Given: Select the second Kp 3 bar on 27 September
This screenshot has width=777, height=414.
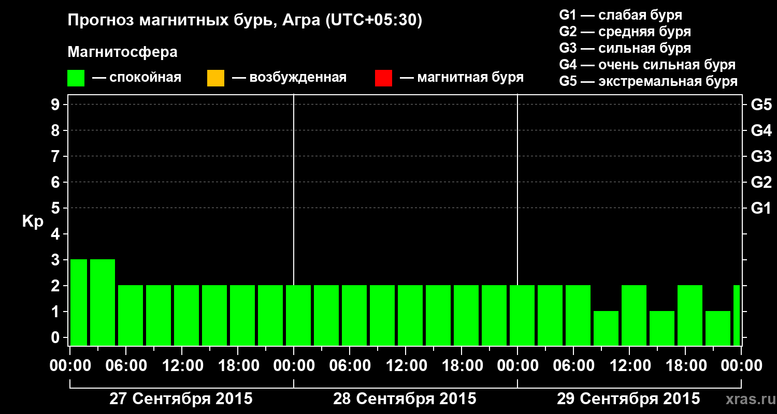Looking at the screenshot, I should click(x=103, y=302).
